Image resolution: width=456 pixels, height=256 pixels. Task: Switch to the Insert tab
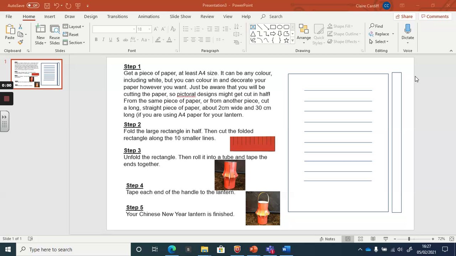[49, 17]
